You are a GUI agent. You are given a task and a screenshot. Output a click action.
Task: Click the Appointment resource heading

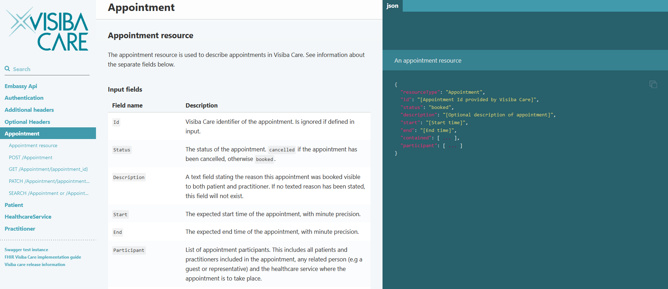click(151, 35)
